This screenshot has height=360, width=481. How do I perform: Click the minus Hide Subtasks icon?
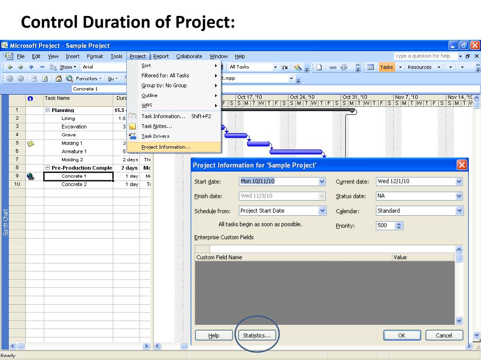[x=42, y=67]
